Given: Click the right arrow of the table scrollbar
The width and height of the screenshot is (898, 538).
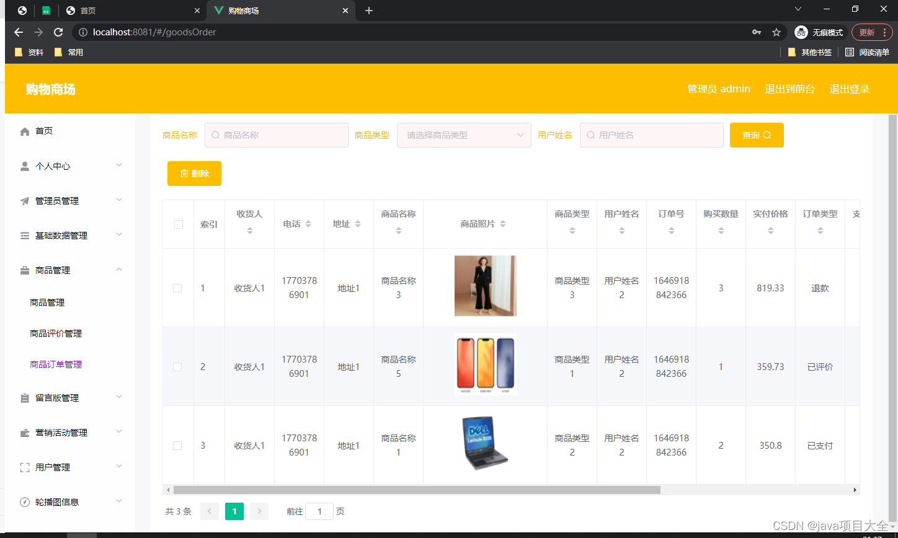Looking at the screenshot, I should (x=855, y=490).
